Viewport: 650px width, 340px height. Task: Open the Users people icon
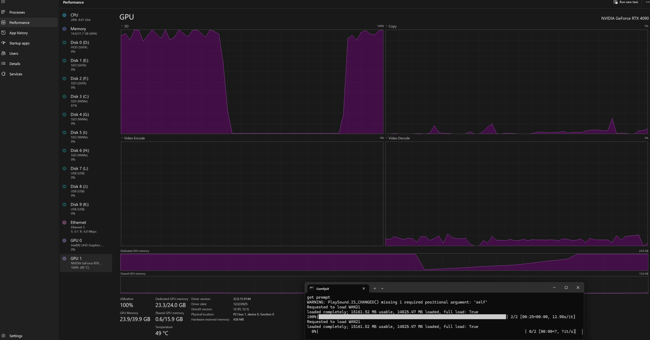click(x=3, y=53)
